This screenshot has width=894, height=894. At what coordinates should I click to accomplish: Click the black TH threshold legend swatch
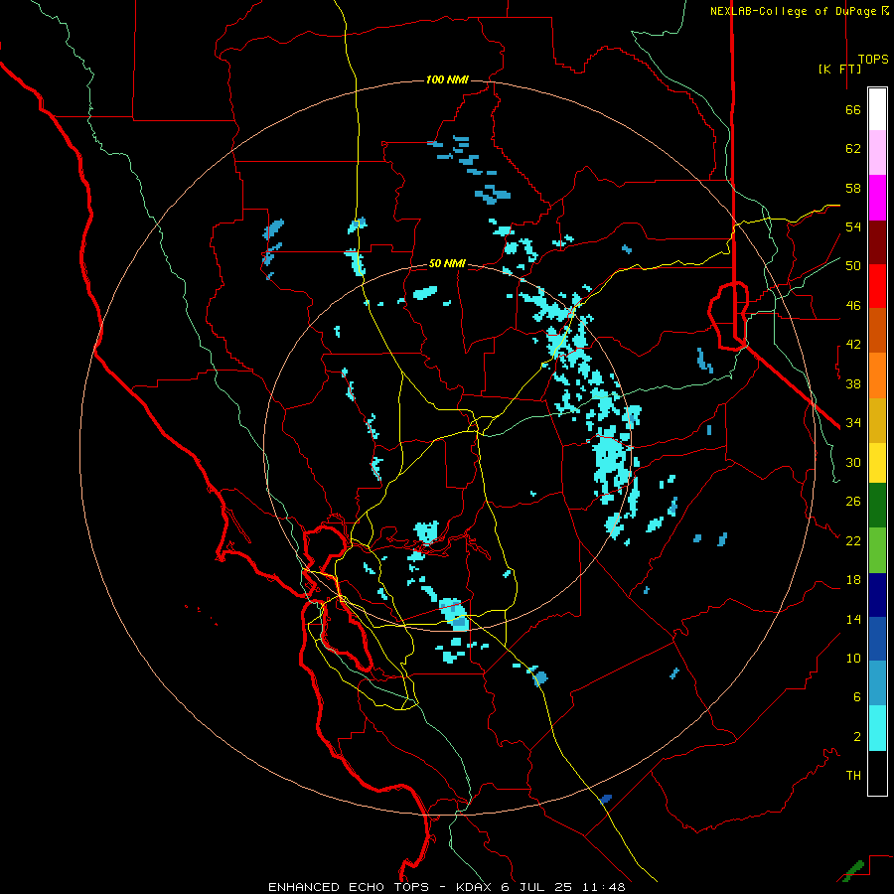pos(877,773)
